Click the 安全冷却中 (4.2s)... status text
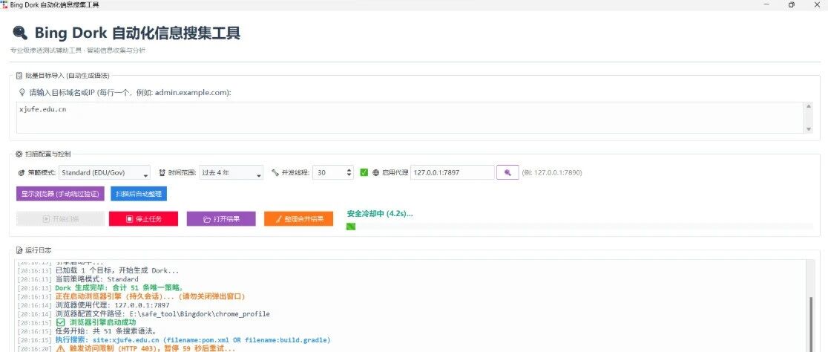Image resolution: width=828 pixels, height=352 pixels. (380, 214)
